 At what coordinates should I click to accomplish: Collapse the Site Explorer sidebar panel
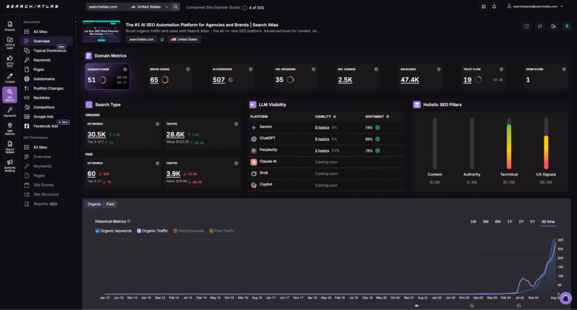pos(76,22)
